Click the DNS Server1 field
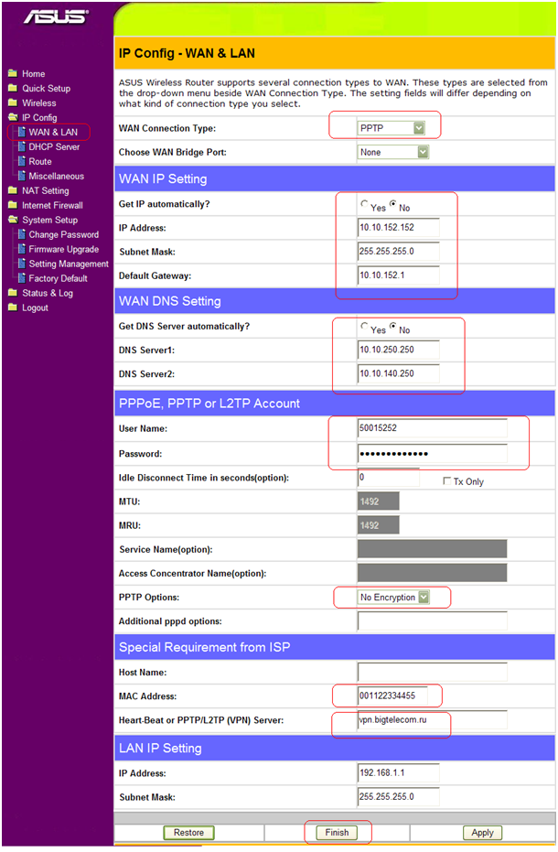558x852 pixels. (x=398, y=350)
